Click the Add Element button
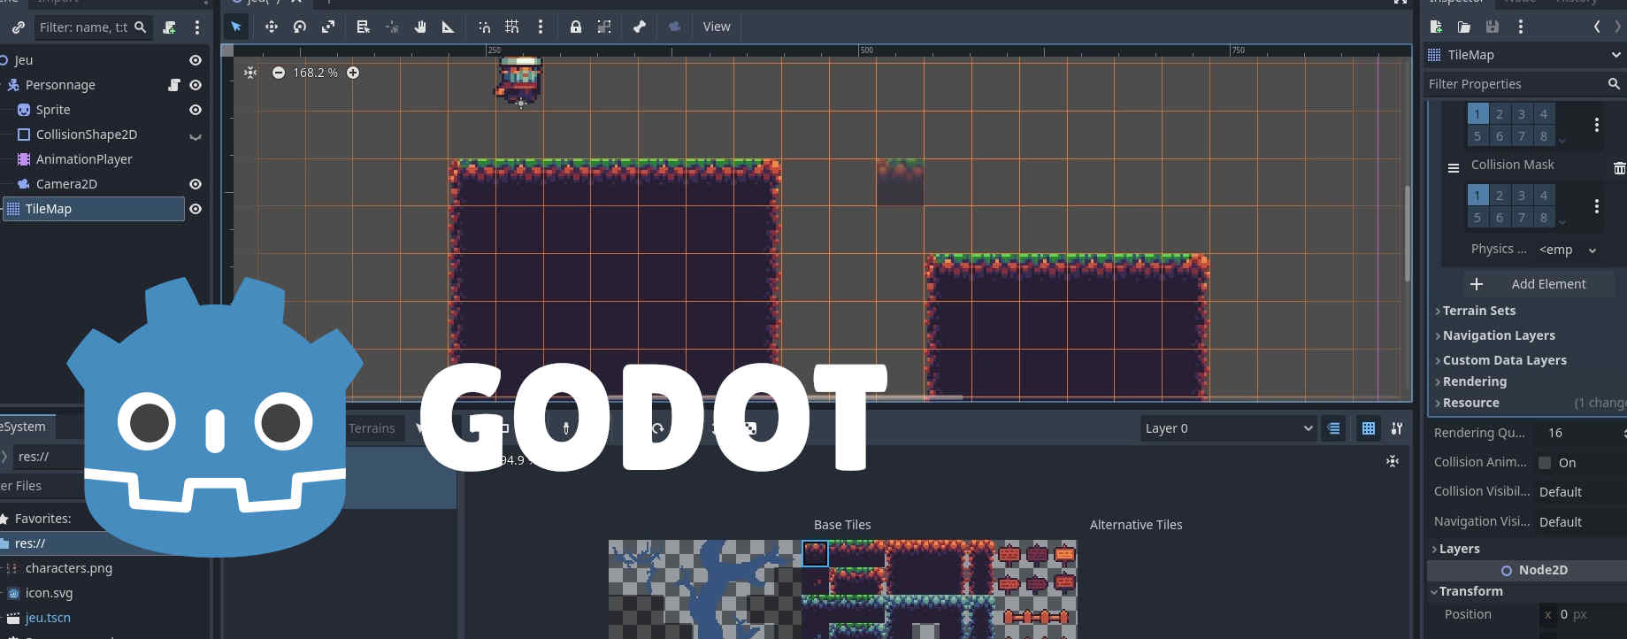Screen dimensions: 1627x639 1538,284
